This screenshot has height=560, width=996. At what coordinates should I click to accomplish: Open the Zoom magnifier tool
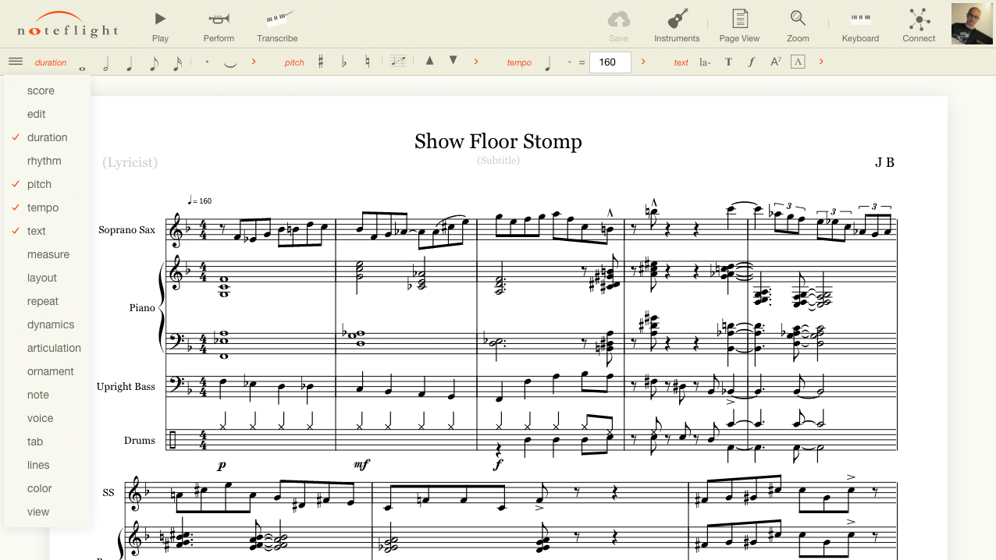(798, 25)
